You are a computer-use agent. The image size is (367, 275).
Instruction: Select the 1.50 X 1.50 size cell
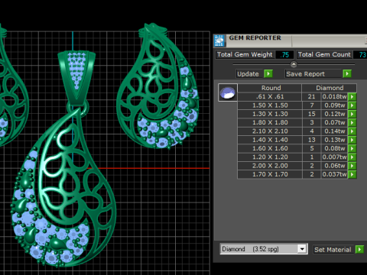click(x=270, y=105)
